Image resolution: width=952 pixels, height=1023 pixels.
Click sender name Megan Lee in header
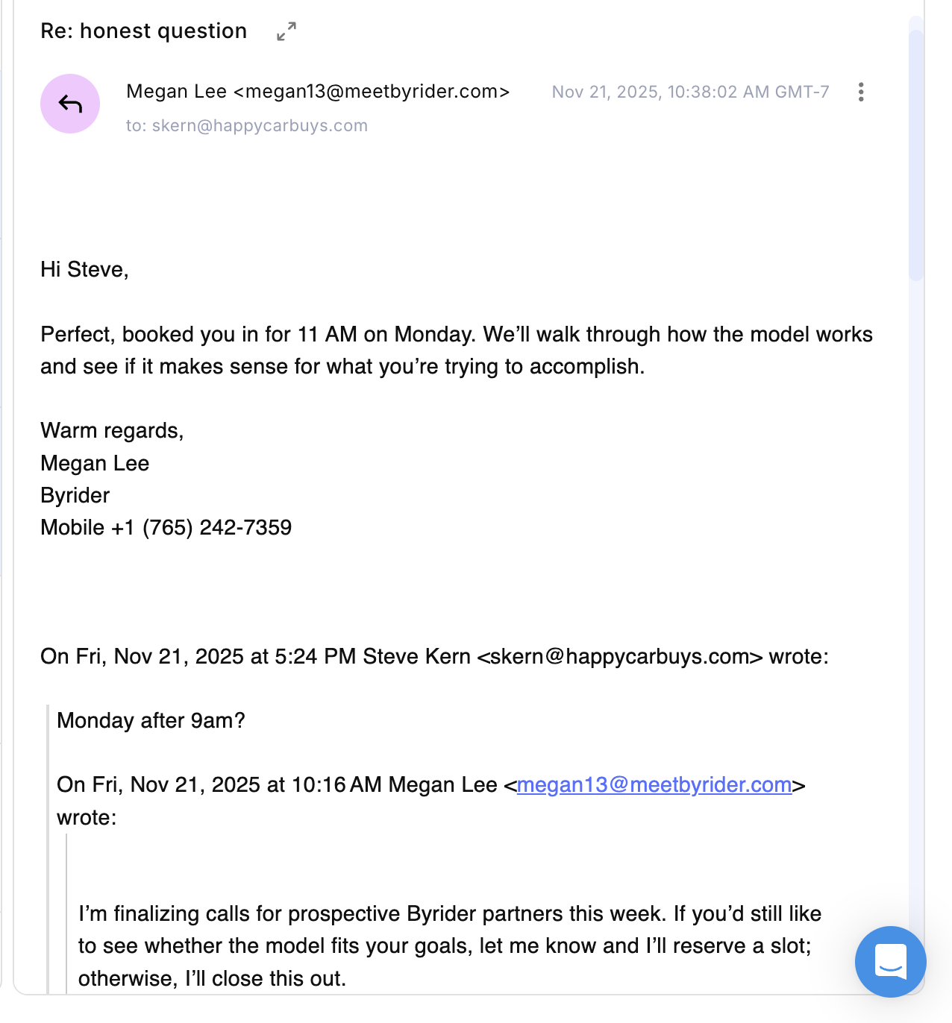pos(176,91)
